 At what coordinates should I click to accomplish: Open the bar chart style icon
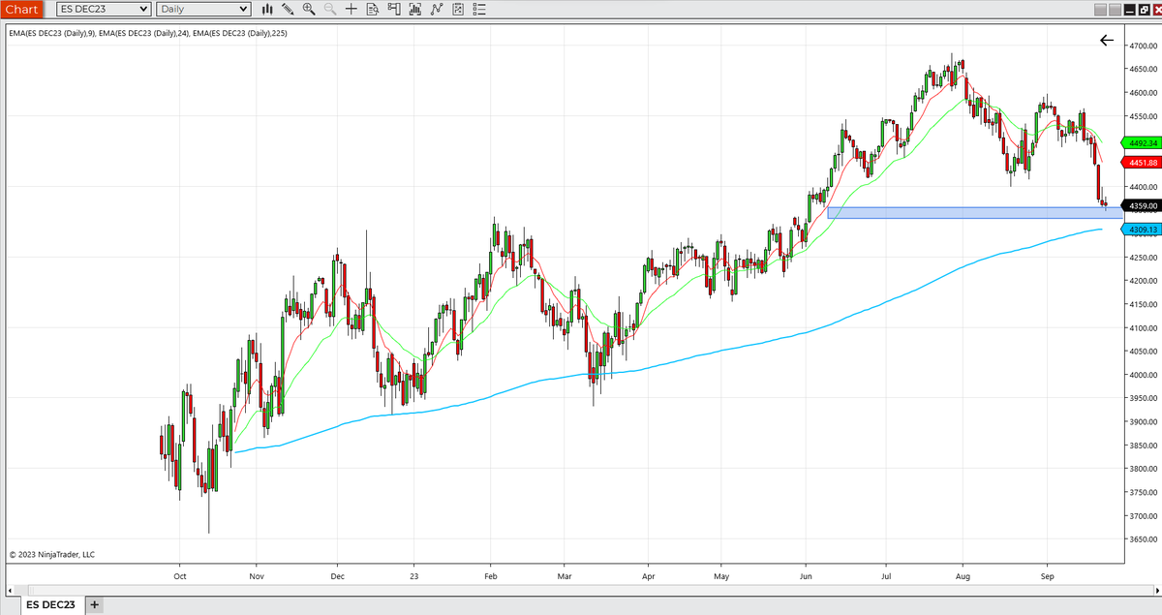pos(267,10)
